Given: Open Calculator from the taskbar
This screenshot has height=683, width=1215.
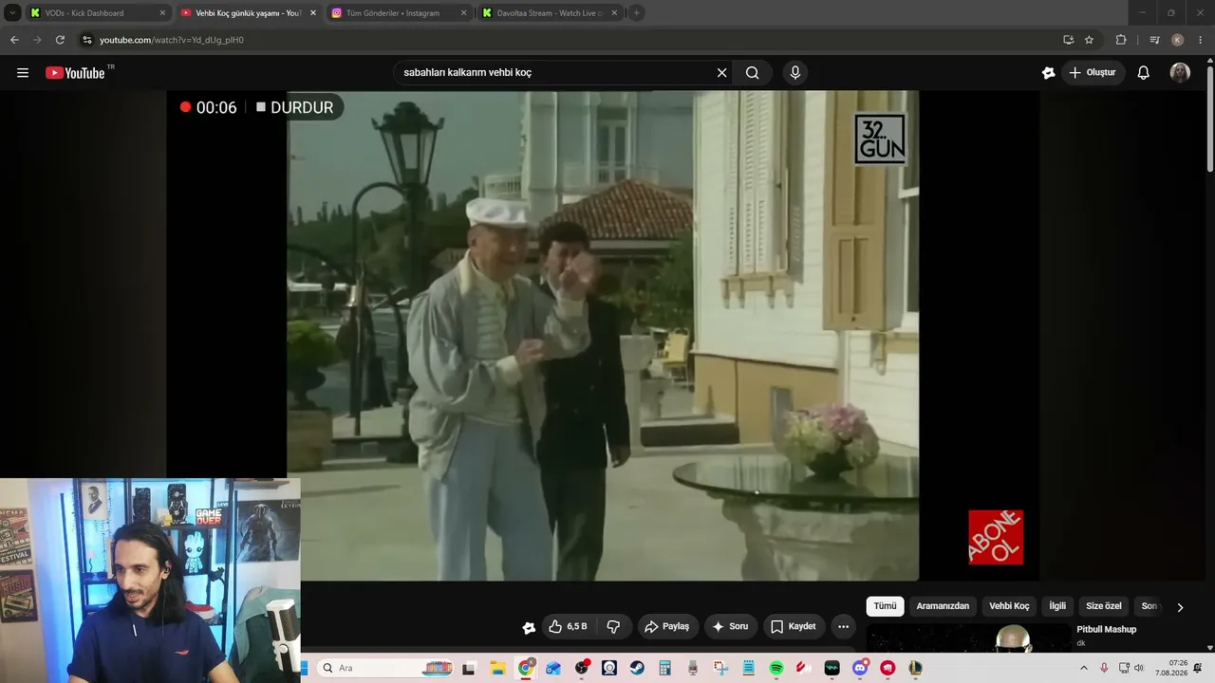Looking at the screenshot, I should tap(664, 668).
